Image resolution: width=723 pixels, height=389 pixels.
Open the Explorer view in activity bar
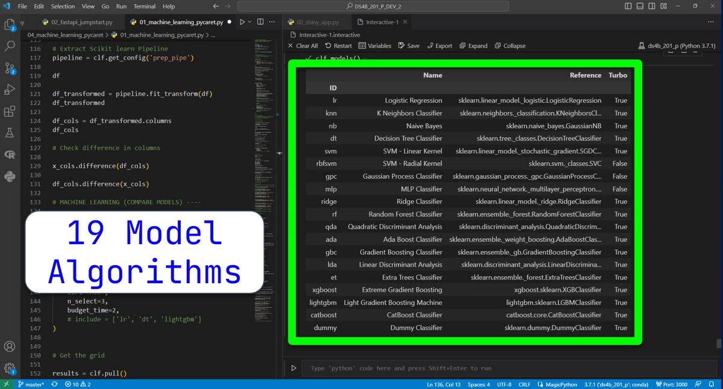point(10,25)
